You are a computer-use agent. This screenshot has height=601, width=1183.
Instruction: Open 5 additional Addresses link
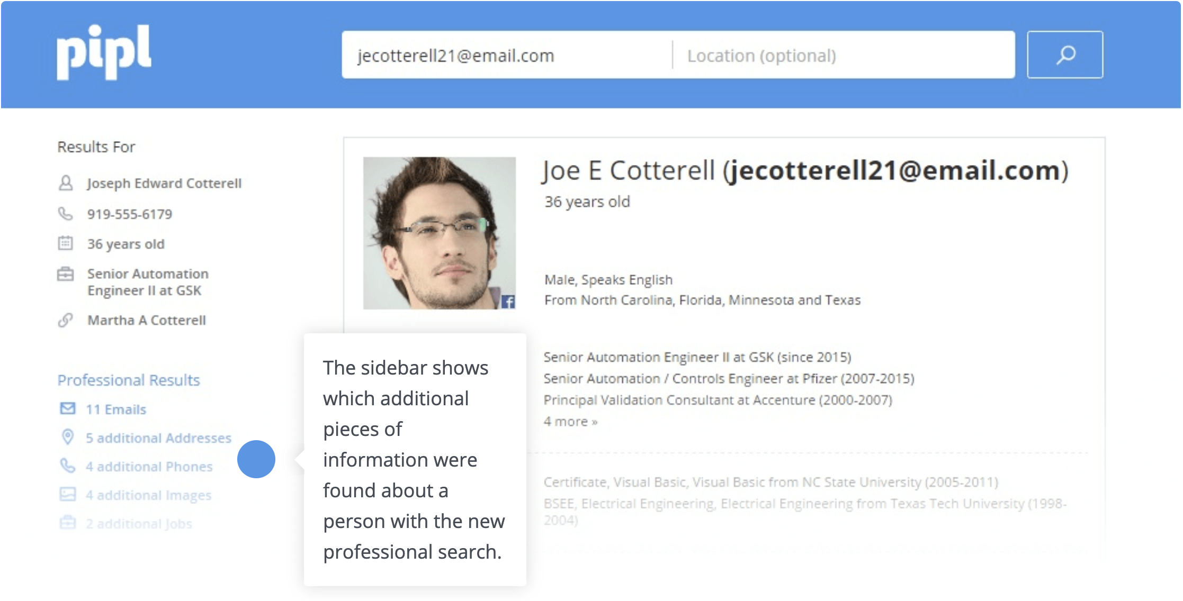(x=158, y=438)
